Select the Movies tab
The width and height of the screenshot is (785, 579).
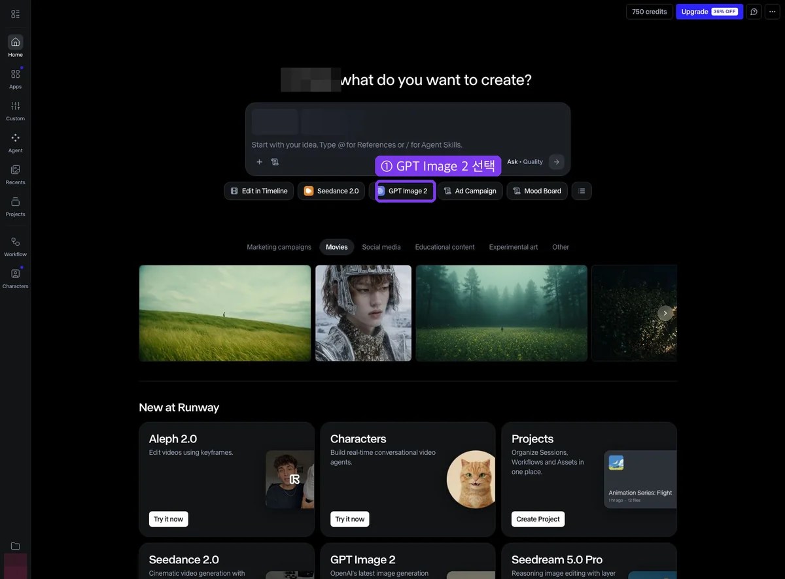pyautogui.click(x=337, y=247)
